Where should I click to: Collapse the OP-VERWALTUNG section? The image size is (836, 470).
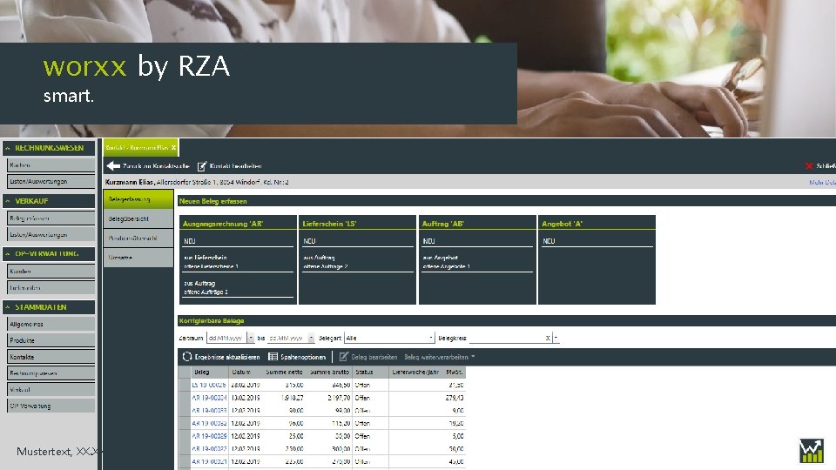click(x=8, y=253)
